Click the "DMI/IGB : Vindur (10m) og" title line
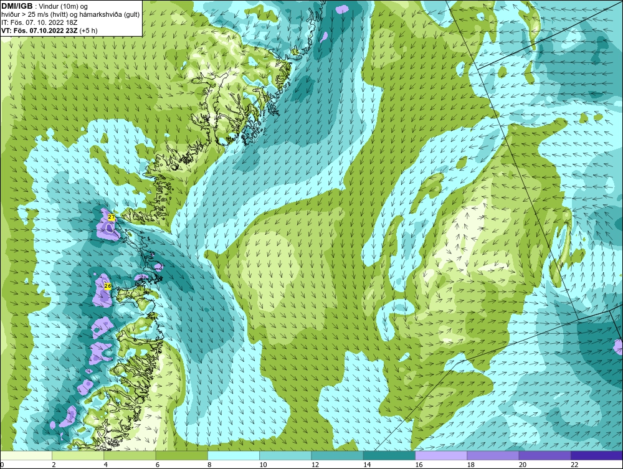 (x=45, y=6)
